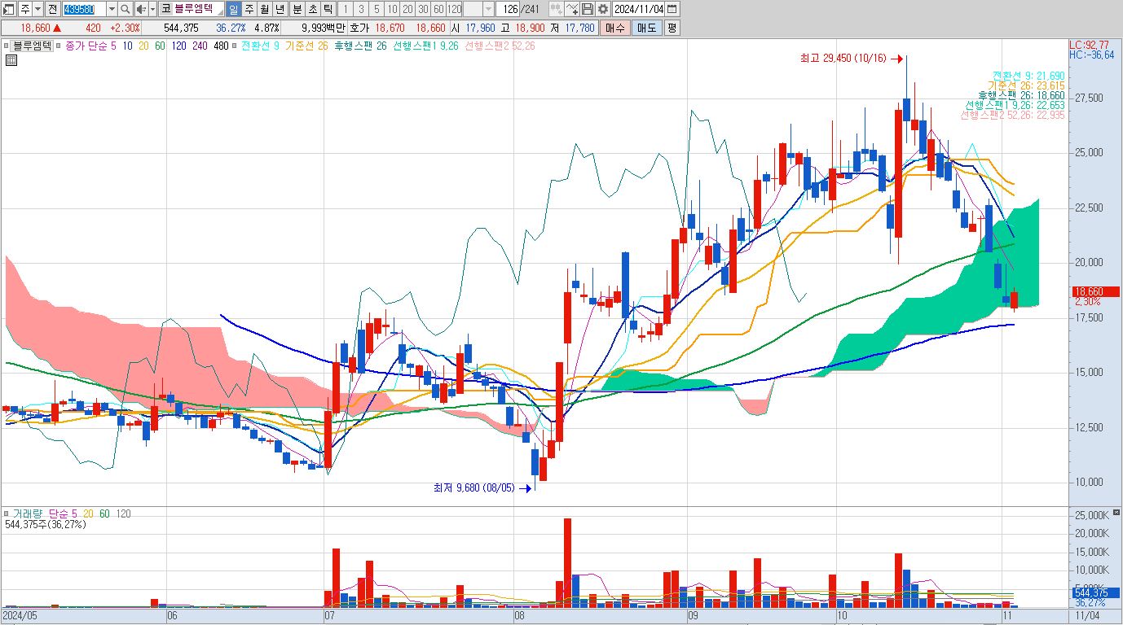The height and width of the screenshot is (625, 1123).
Task: Select the 일 (daily) period toggle
Action: (x=233, y=9)
